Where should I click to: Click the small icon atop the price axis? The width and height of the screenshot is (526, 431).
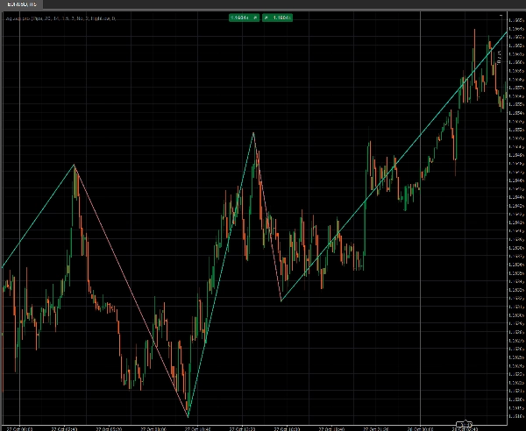coord(501,15)
